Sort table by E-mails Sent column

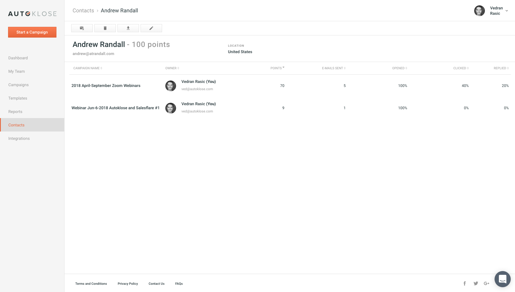334,68
